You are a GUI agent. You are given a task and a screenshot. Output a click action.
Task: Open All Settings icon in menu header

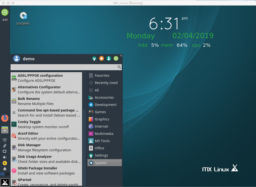coord(94,59)
